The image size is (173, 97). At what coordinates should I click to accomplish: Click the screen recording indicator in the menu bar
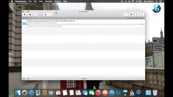122,1
